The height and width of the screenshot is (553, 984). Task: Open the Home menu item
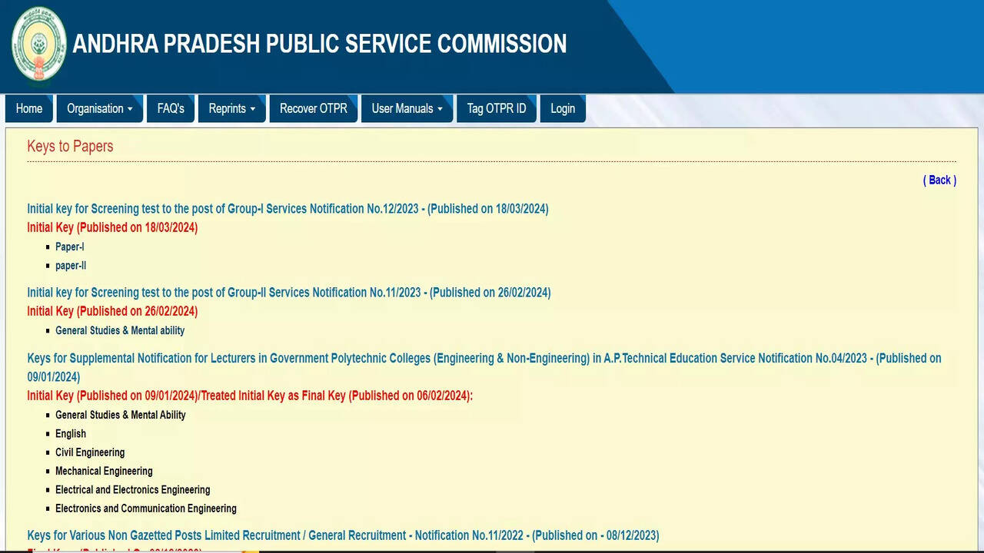click(x=29, y=108)
